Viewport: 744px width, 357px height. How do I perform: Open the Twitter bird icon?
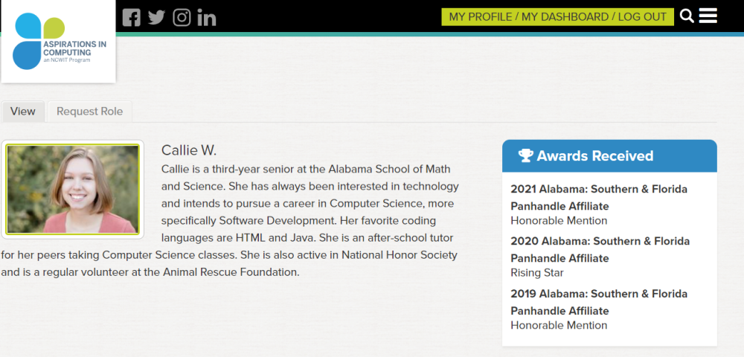pyautogui.click(x=156, y=18)
